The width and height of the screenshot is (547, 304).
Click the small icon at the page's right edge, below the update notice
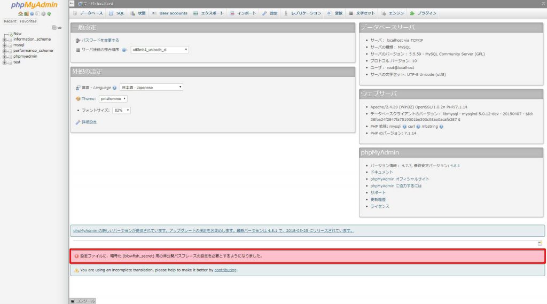coord(540,243)
